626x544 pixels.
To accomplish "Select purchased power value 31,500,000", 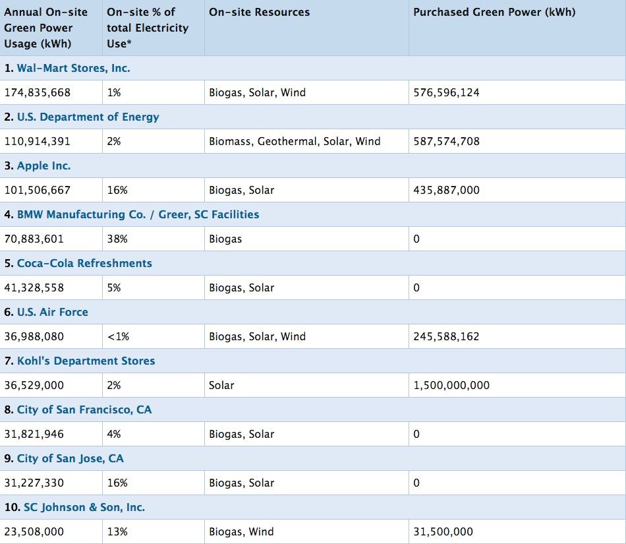I will point(443,531).
